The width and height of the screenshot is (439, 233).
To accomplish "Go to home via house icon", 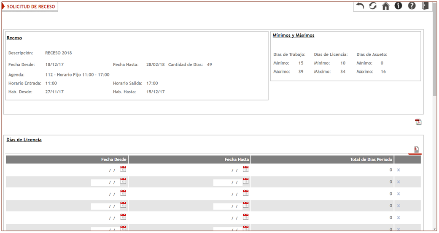I will click(385, 6).
